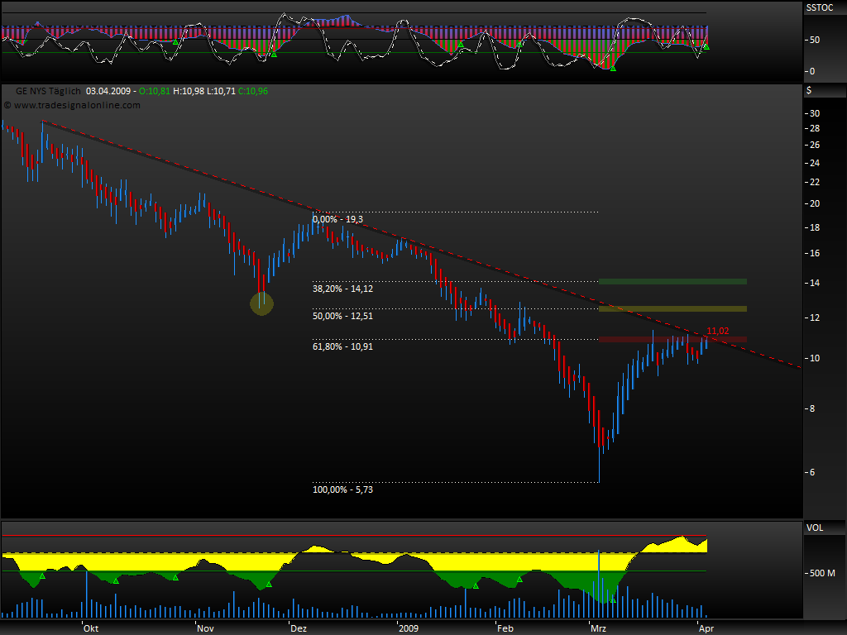Click price axis value 8
Image resolution: width=847 pixels, height=635 pixels.
click(812, 408)
